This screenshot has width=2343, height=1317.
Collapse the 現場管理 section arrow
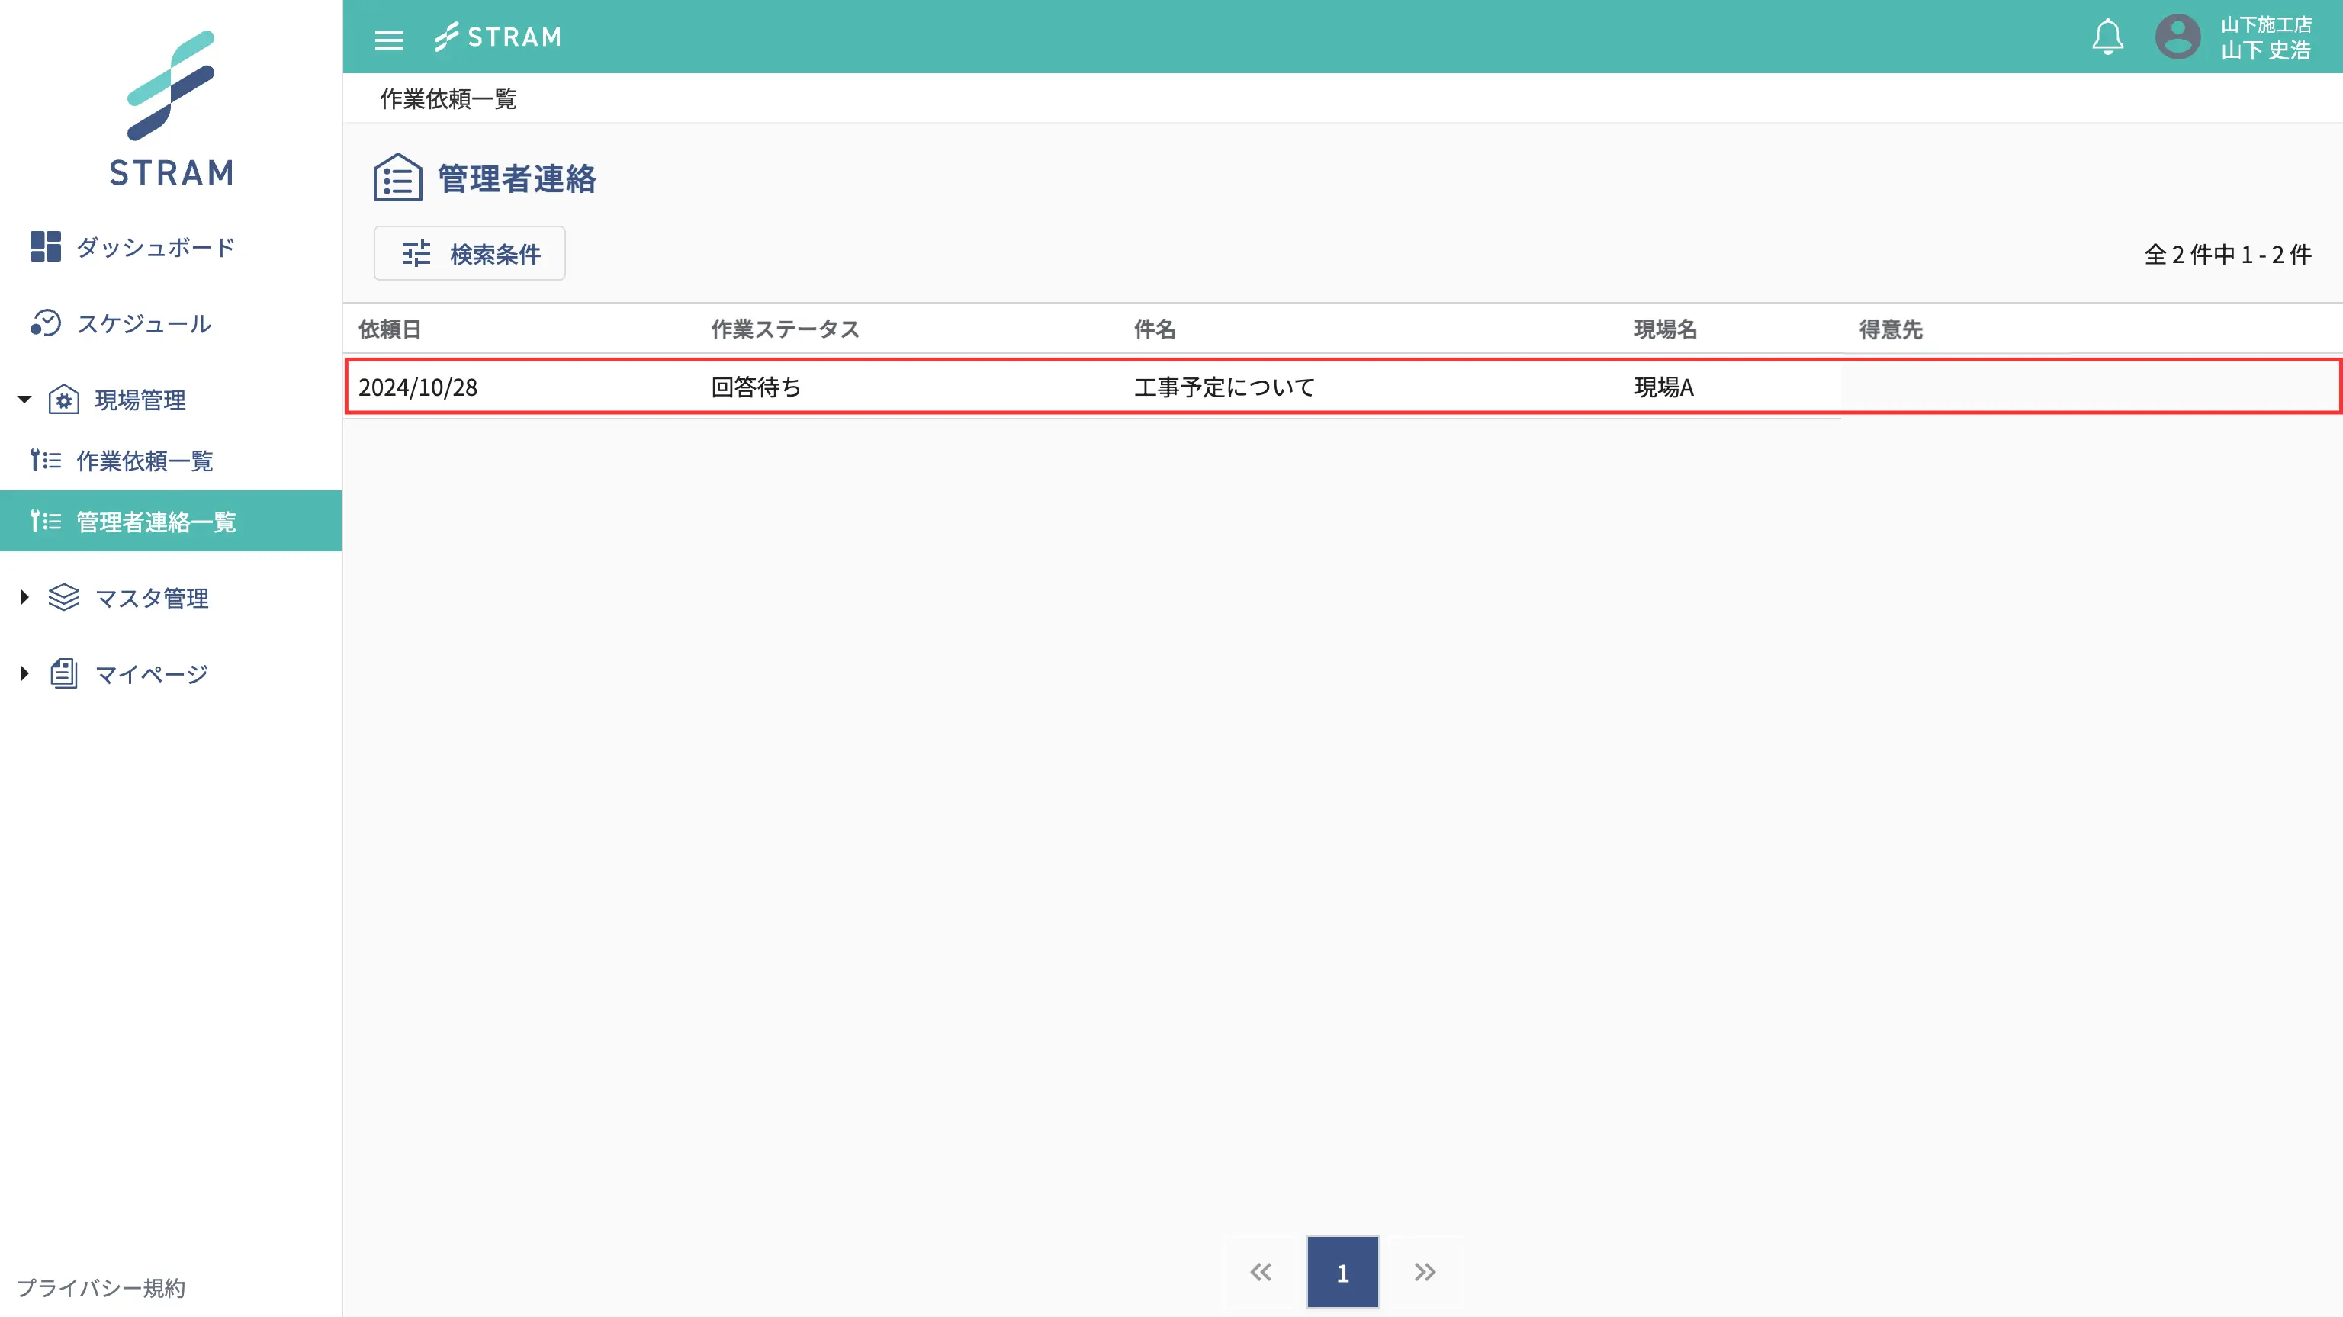(x=24, y=400)
